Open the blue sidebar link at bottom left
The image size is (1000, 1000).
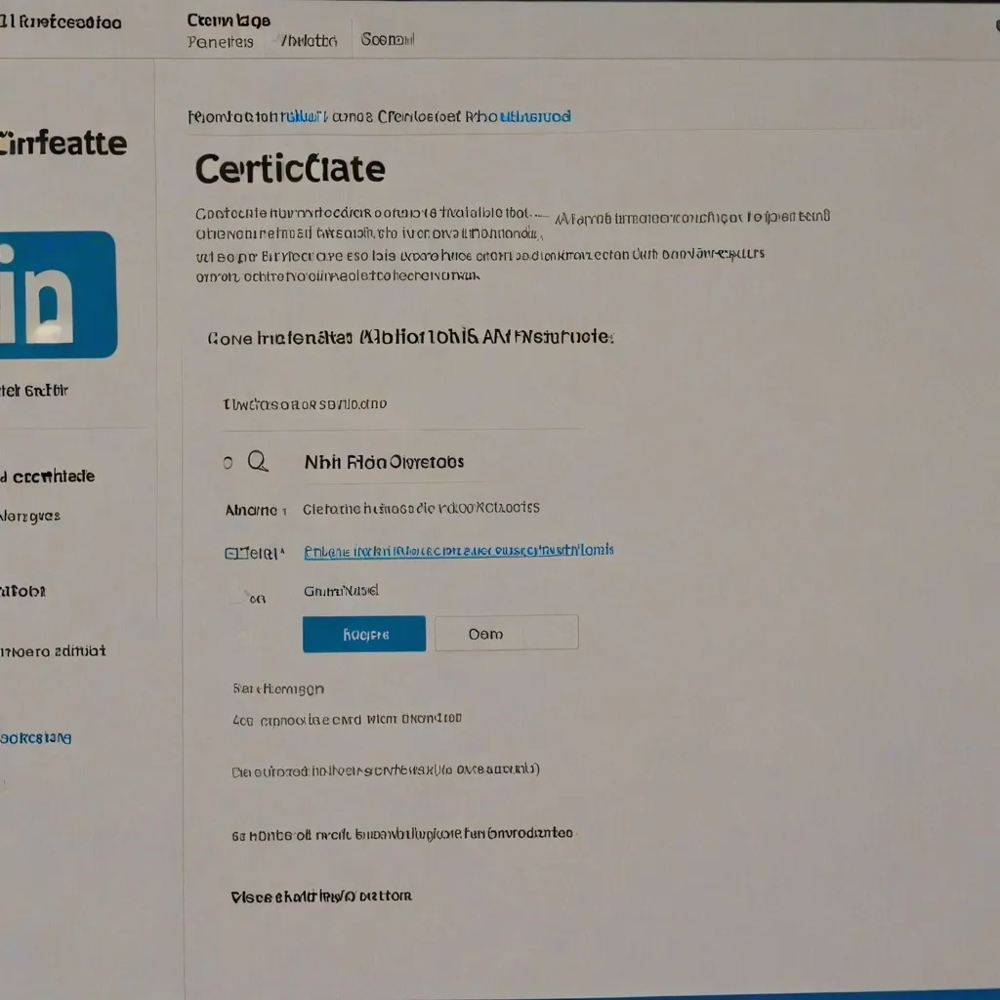(x=36, y=738)
